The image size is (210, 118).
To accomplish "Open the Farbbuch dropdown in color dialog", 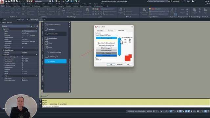I will click(x=106, y=35).
